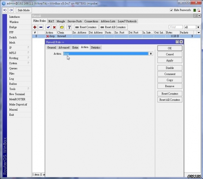Click Reset All Counters in the rule dialog
203x179 pixels.
tap(170, 100)
